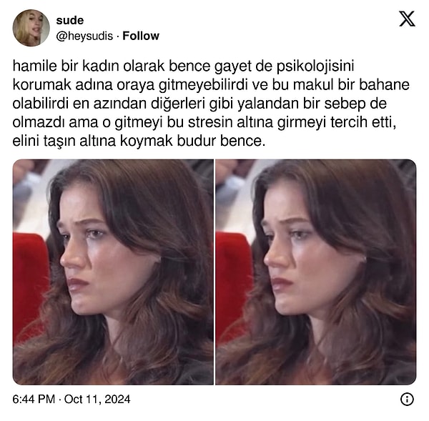Click the Twitter info circle icon
This screenshot has height=421, width=429.
point(407,399)
